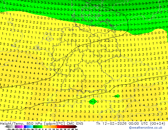This screenshot has height=130, width=168.
Task: Click the dark blue swatch in the legend bar
Action: (25, 127)
